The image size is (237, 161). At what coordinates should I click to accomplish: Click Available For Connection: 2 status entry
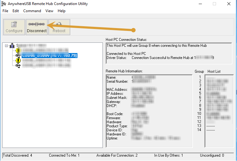coord(117,155)
